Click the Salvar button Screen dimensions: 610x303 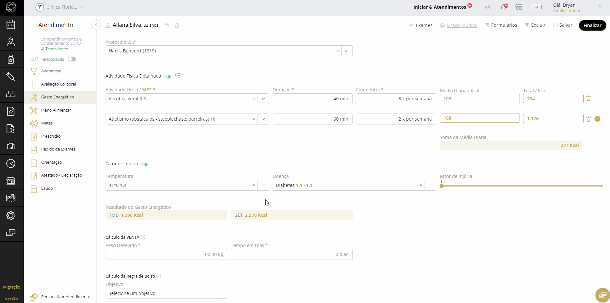tap(563, 25)
